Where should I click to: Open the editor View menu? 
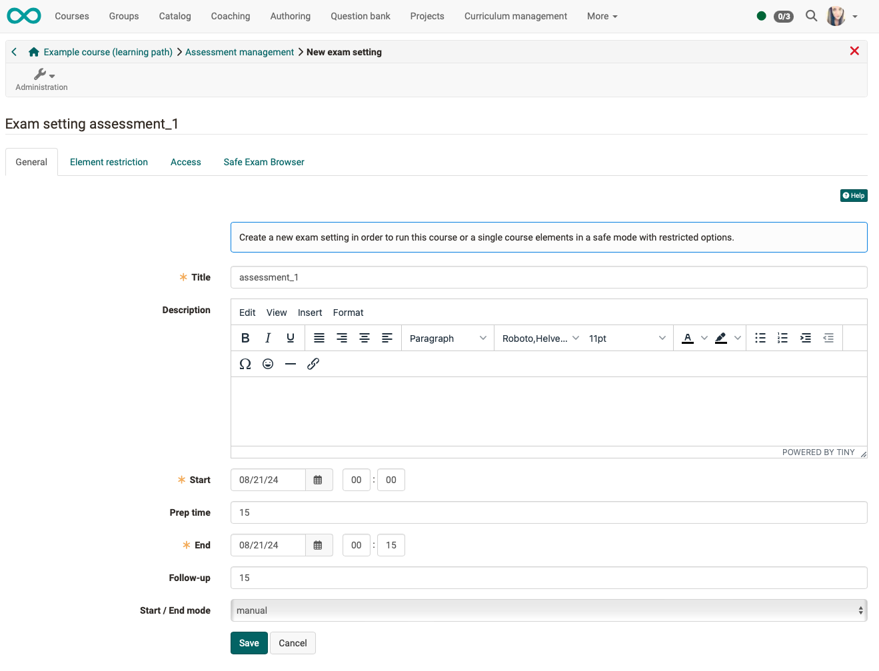(x=277, y=313)
